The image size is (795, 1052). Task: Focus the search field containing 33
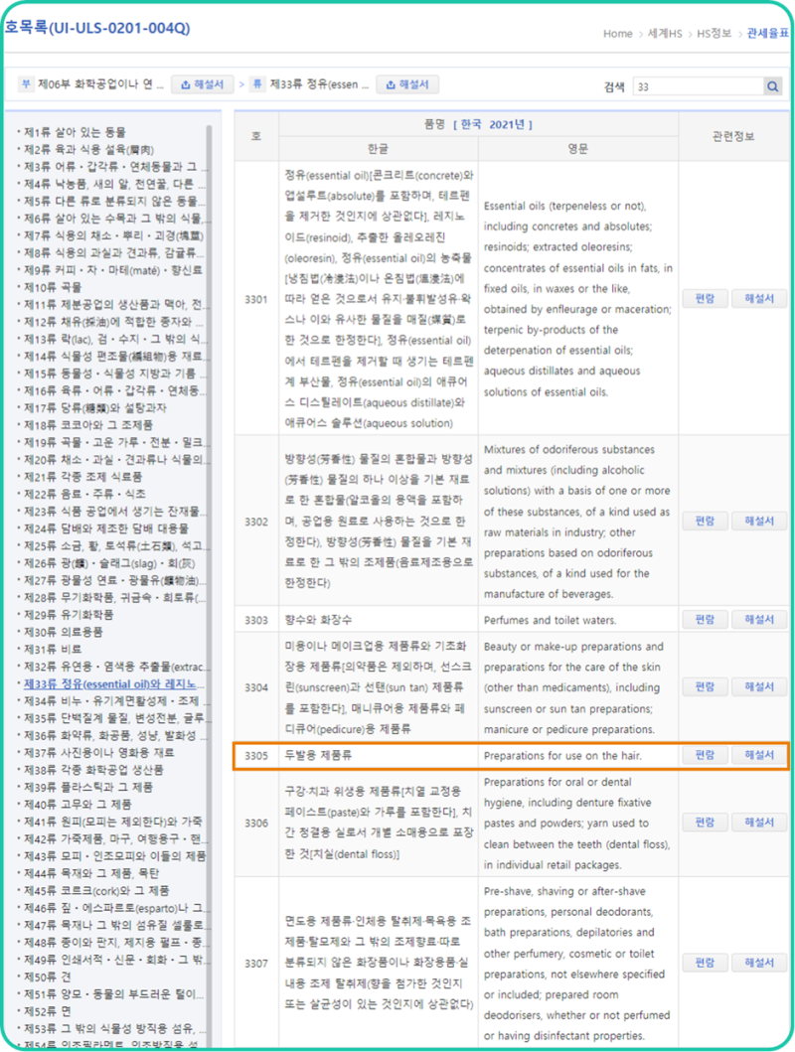698,86
